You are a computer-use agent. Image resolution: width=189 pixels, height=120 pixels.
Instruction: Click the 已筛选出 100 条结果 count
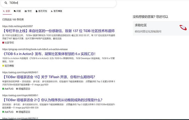coord(13,19)
